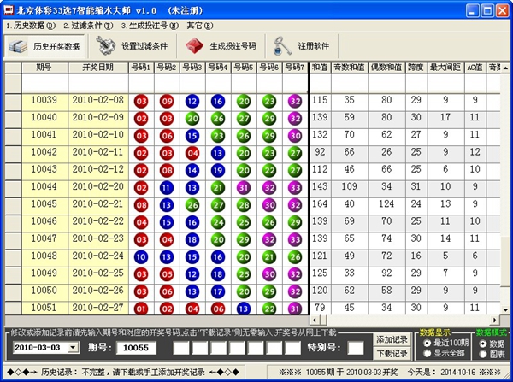This screenshot has width=513, height=382.
Task: Click green ball 26 in row 10040
Action: 218,119
